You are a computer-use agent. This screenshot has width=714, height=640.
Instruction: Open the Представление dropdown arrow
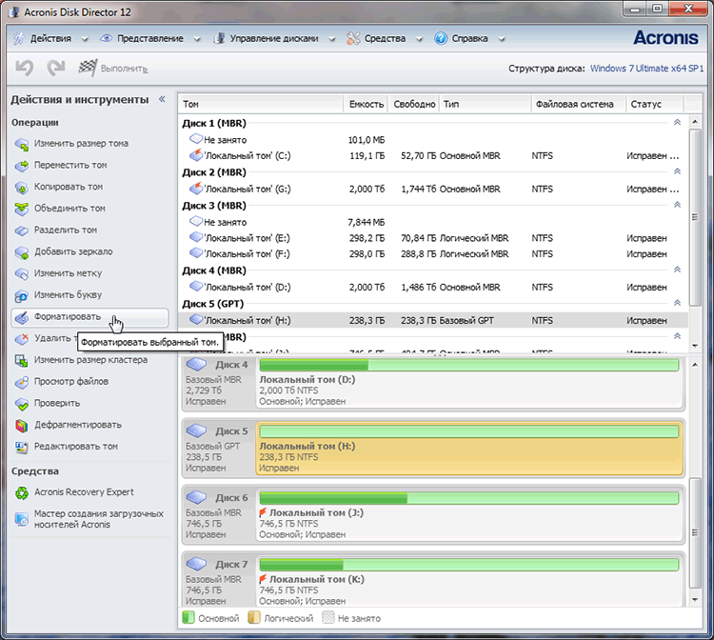197,39
